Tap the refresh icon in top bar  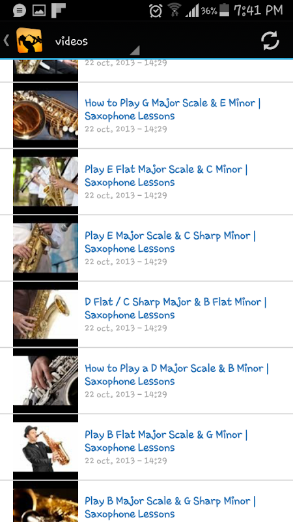pyautogui.click(x=270, y=41)
